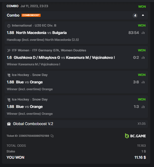Open the North Macedonia vs Bulgaria match
154x167 pixels.
click(41, 33)
